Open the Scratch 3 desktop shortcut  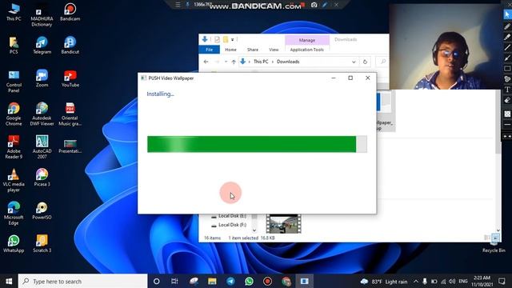point(42,243)
